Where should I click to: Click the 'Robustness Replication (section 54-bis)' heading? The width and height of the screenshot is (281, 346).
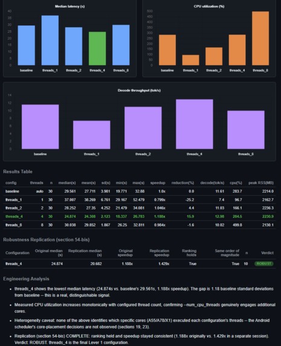(x=47, y=240)
